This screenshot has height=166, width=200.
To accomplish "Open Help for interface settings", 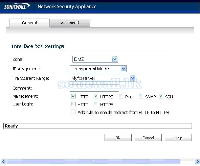I will 178,138.
